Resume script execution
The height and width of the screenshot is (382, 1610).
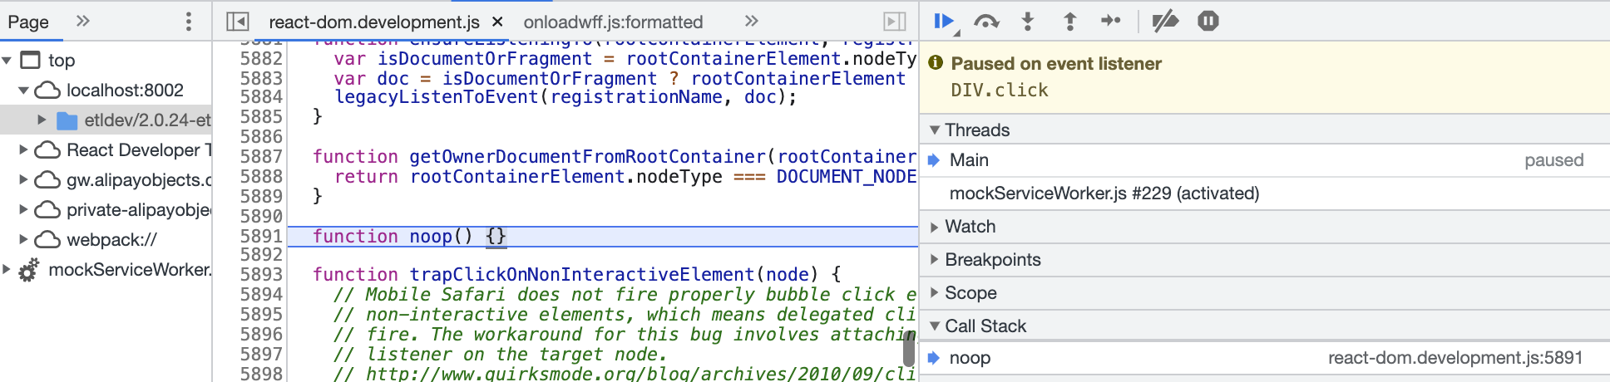coord(943,22)
